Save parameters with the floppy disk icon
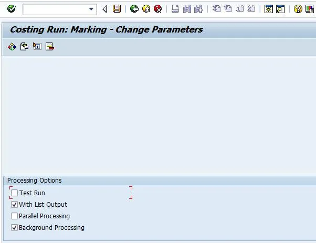The image size is (316, 243). (117, 9)
